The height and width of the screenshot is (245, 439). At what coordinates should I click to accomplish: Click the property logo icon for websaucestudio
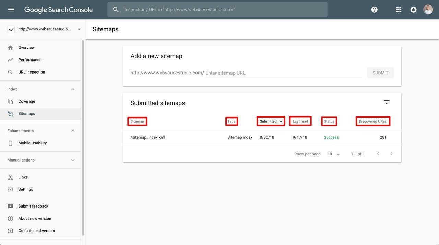pyautogui.click(x=11, y=29)
